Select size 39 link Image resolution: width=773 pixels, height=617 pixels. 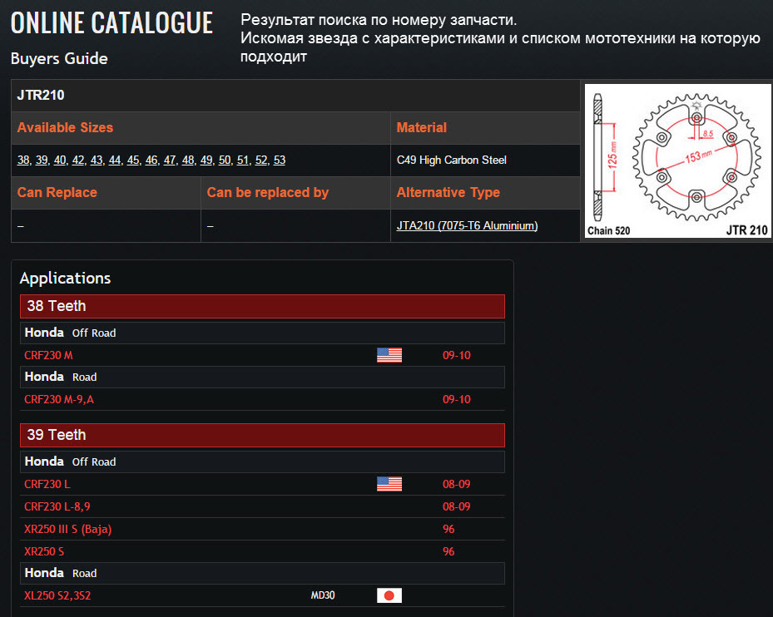click(x=42, y=160)
